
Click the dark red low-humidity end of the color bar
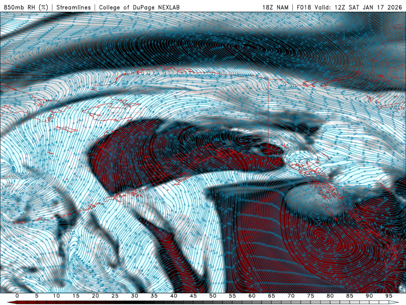click(12, 302)
